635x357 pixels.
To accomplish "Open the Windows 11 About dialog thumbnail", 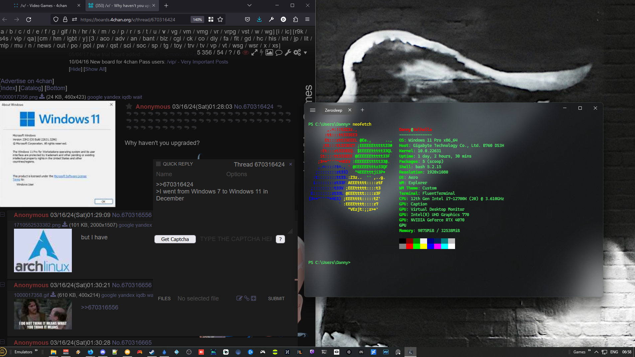I will [58, 154].
